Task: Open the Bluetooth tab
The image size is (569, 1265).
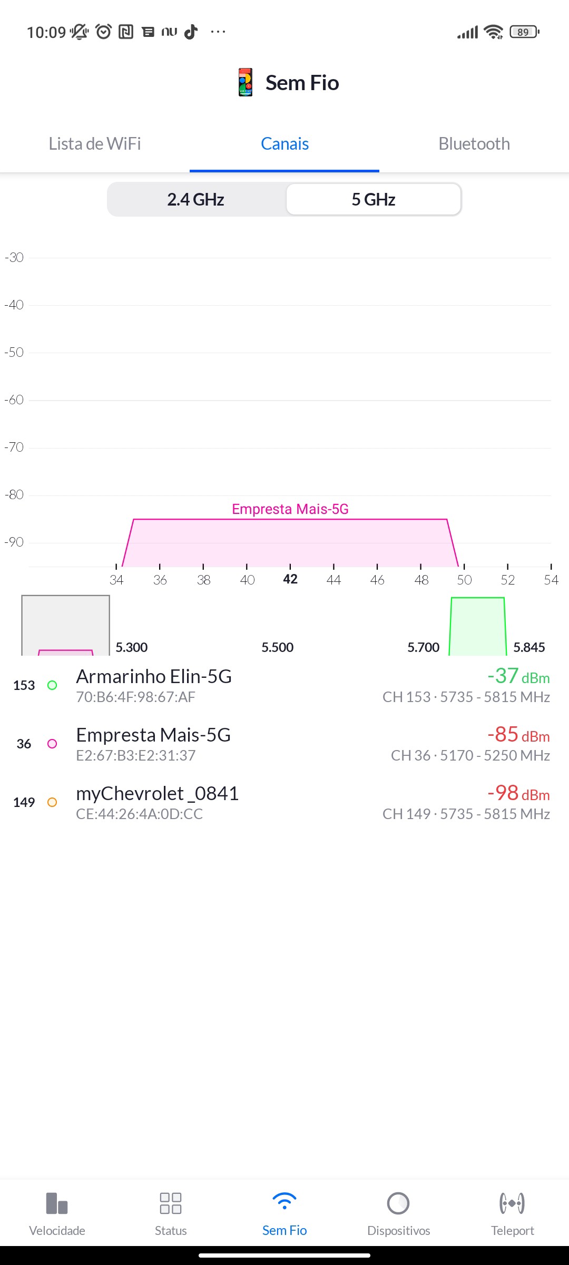Action: pyautogui.click(x=474, y=144)
